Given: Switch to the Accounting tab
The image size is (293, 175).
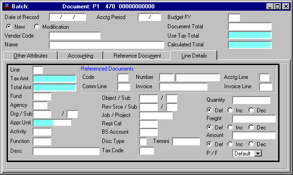Looking at the screenshot, I should 80,56.
